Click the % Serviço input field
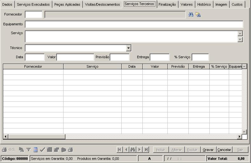Image resolution: width=251 pixels, height=163 pixels. pos(200,57)
